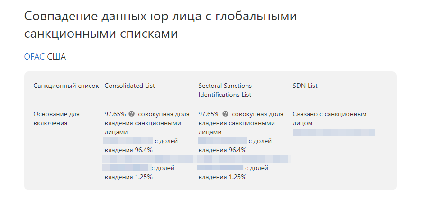Click the page heading about global sanction lists

(160, 25)
